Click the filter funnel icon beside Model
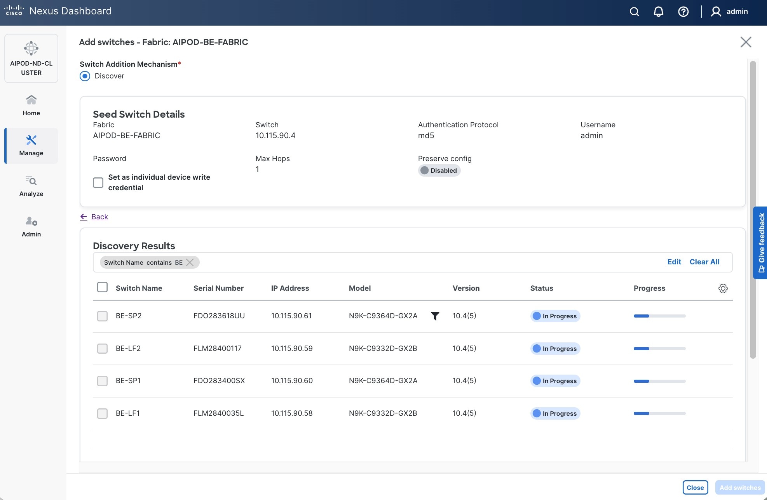 pos(435,316)
